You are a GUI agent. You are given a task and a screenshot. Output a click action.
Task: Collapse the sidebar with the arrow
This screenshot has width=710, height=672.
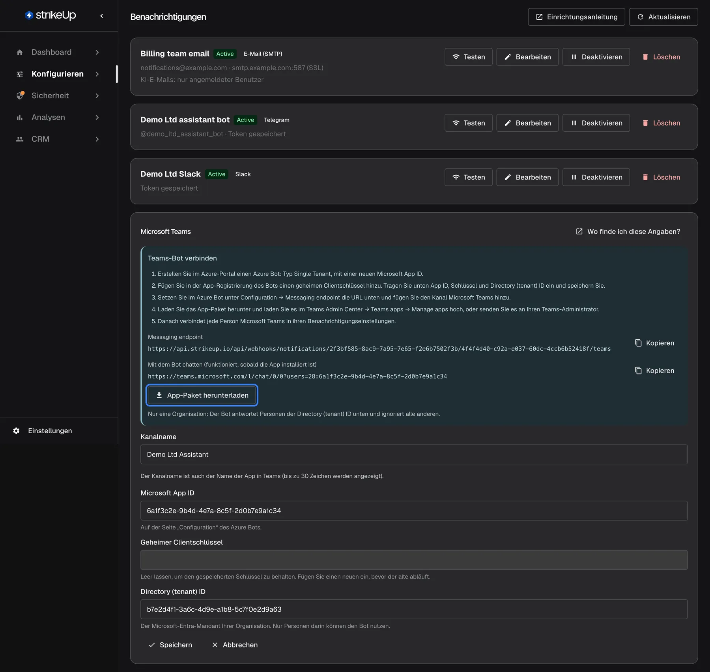coord(102,16)
